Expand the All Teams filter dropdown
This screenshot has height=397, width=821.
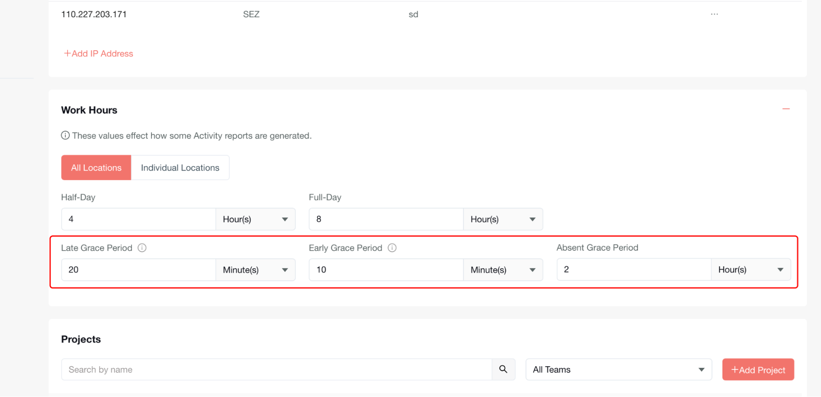tap(618, 369)
